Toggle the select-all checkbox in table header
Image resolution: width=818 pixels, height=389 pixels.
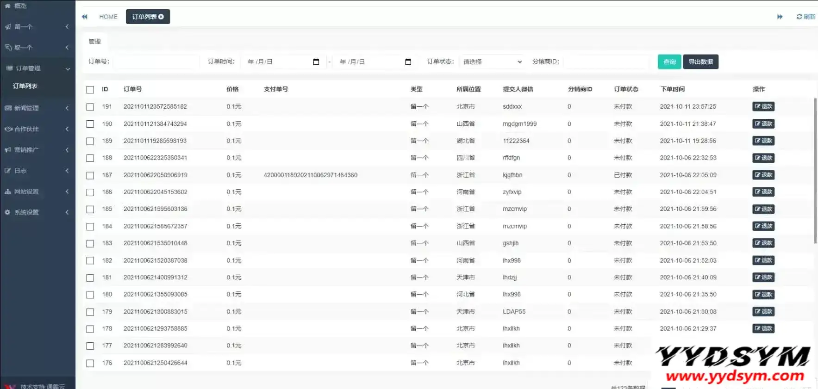(90, 90)
